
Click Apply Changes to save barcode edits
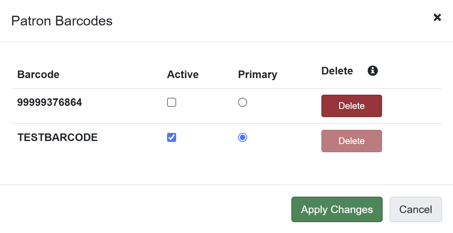pos(337,209)
